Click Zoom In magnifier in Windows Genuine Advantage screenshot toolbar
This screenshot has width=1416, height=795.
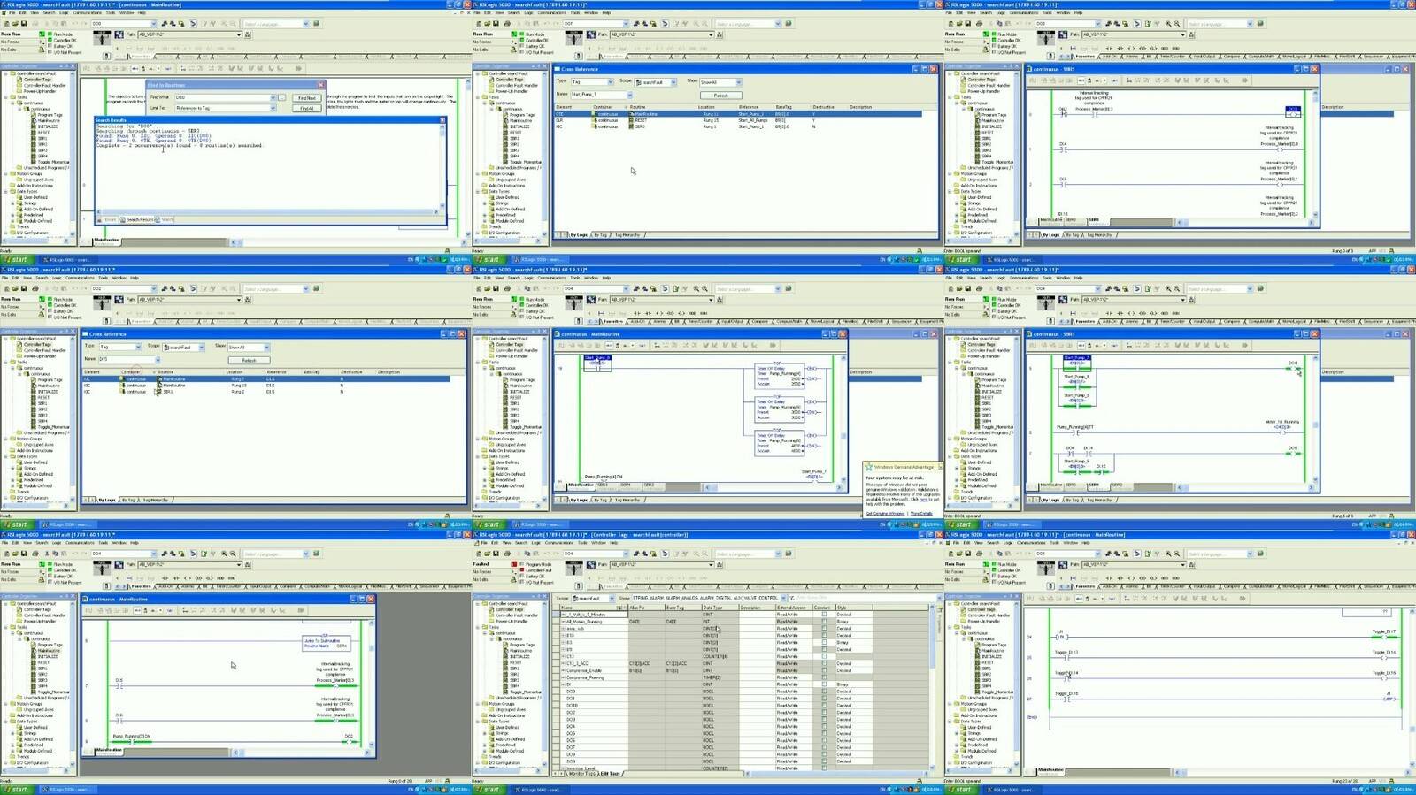[x=696, y=288]
